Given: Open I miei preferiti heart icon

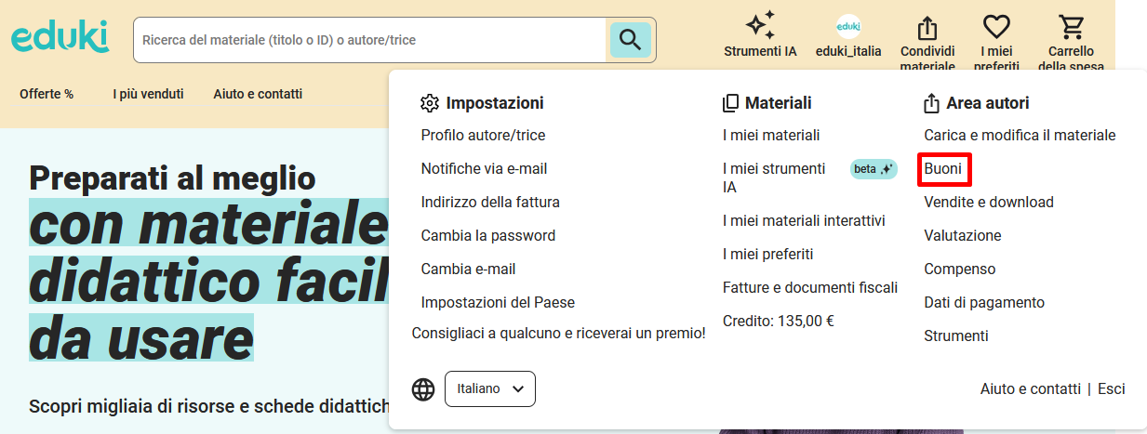Looking at the screenshot, I should click(x=996, y=26).
